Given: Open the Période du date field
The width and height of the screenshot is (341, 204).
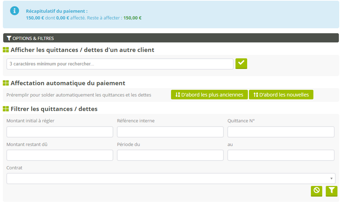Looking at the screenshot, I should coord(170,155).
